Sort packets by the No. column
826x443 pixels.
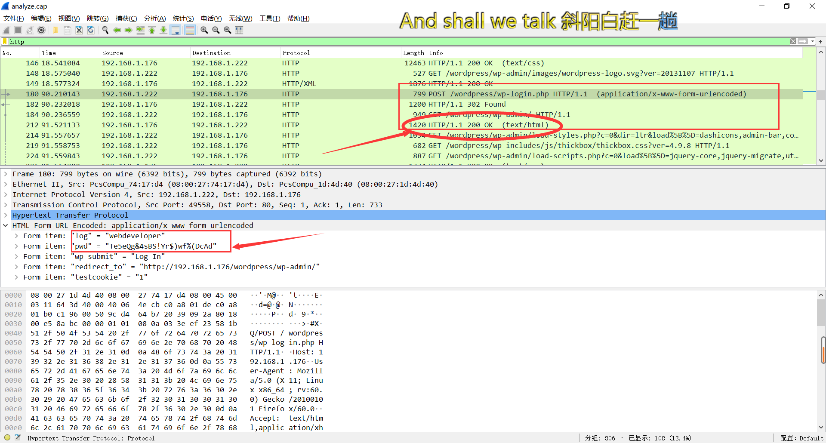coord(20,53)
